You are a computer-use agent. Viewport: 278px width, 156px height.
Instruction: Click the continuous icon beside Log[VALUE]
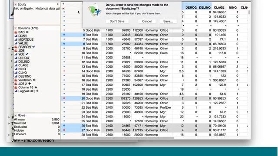[x=16, y=91]
